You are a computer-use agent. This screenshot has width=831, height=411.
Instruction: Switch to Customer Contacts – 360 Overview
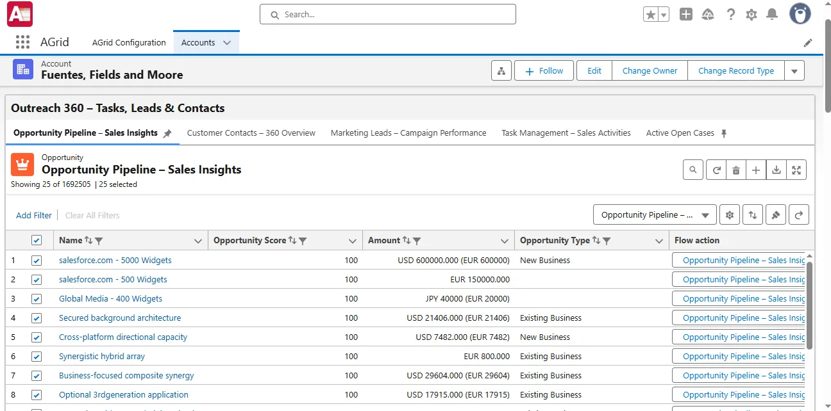click(x=251, y=133)
